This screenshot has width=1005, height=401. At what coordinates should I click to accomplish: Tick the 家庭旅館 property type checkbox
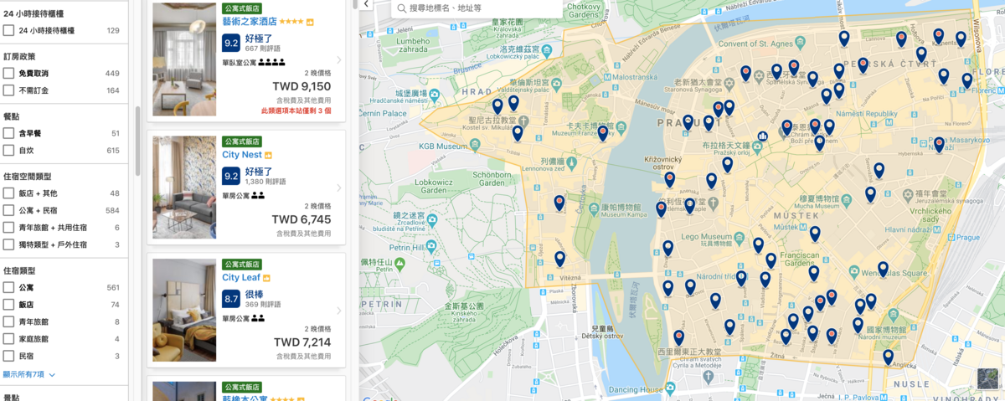pos(8,339)
